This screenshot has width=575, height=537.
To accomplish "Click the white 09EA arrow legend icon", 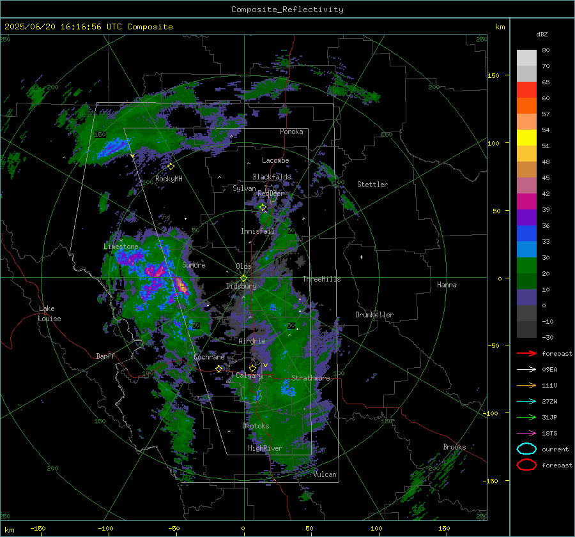I will (526, 370).
